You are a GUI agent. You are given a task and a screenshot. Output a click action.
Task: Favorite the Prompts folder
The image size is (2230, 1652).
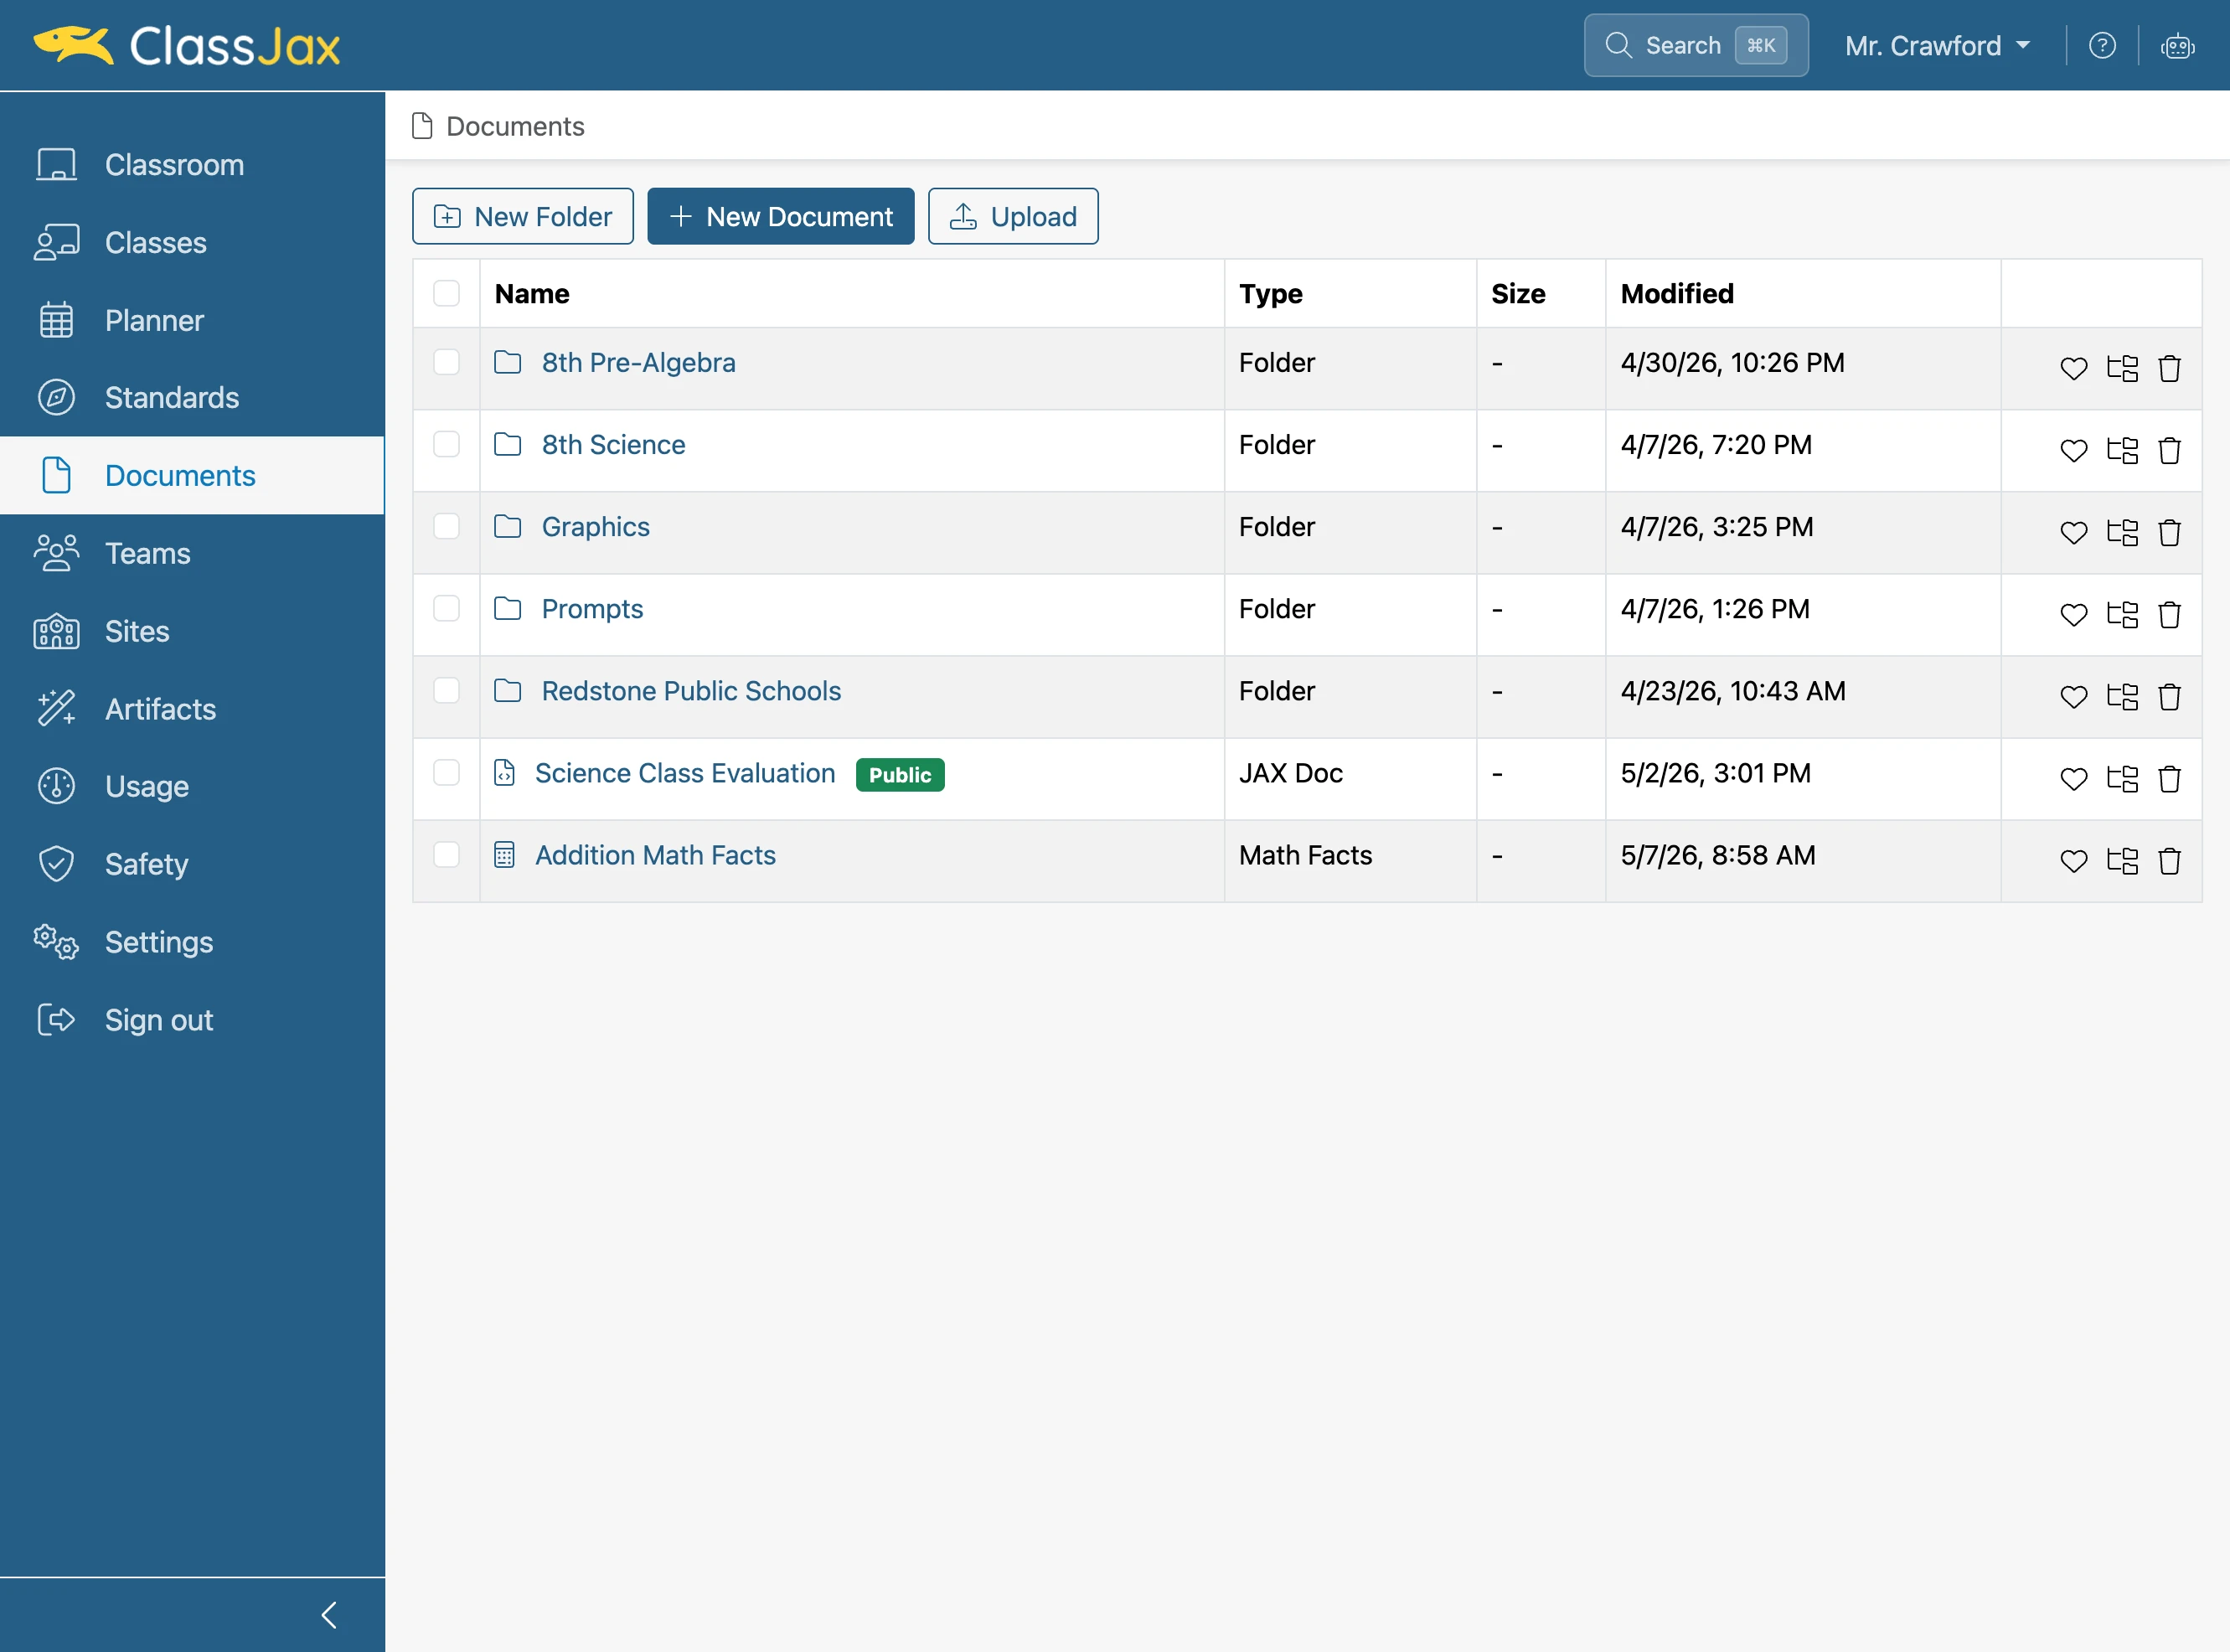pos(2073,614)
